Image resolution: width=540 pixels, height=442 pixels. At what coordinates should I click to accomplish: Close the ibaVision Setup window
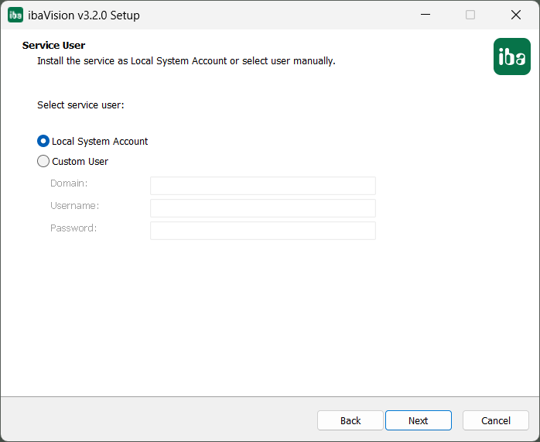point(516,15)
